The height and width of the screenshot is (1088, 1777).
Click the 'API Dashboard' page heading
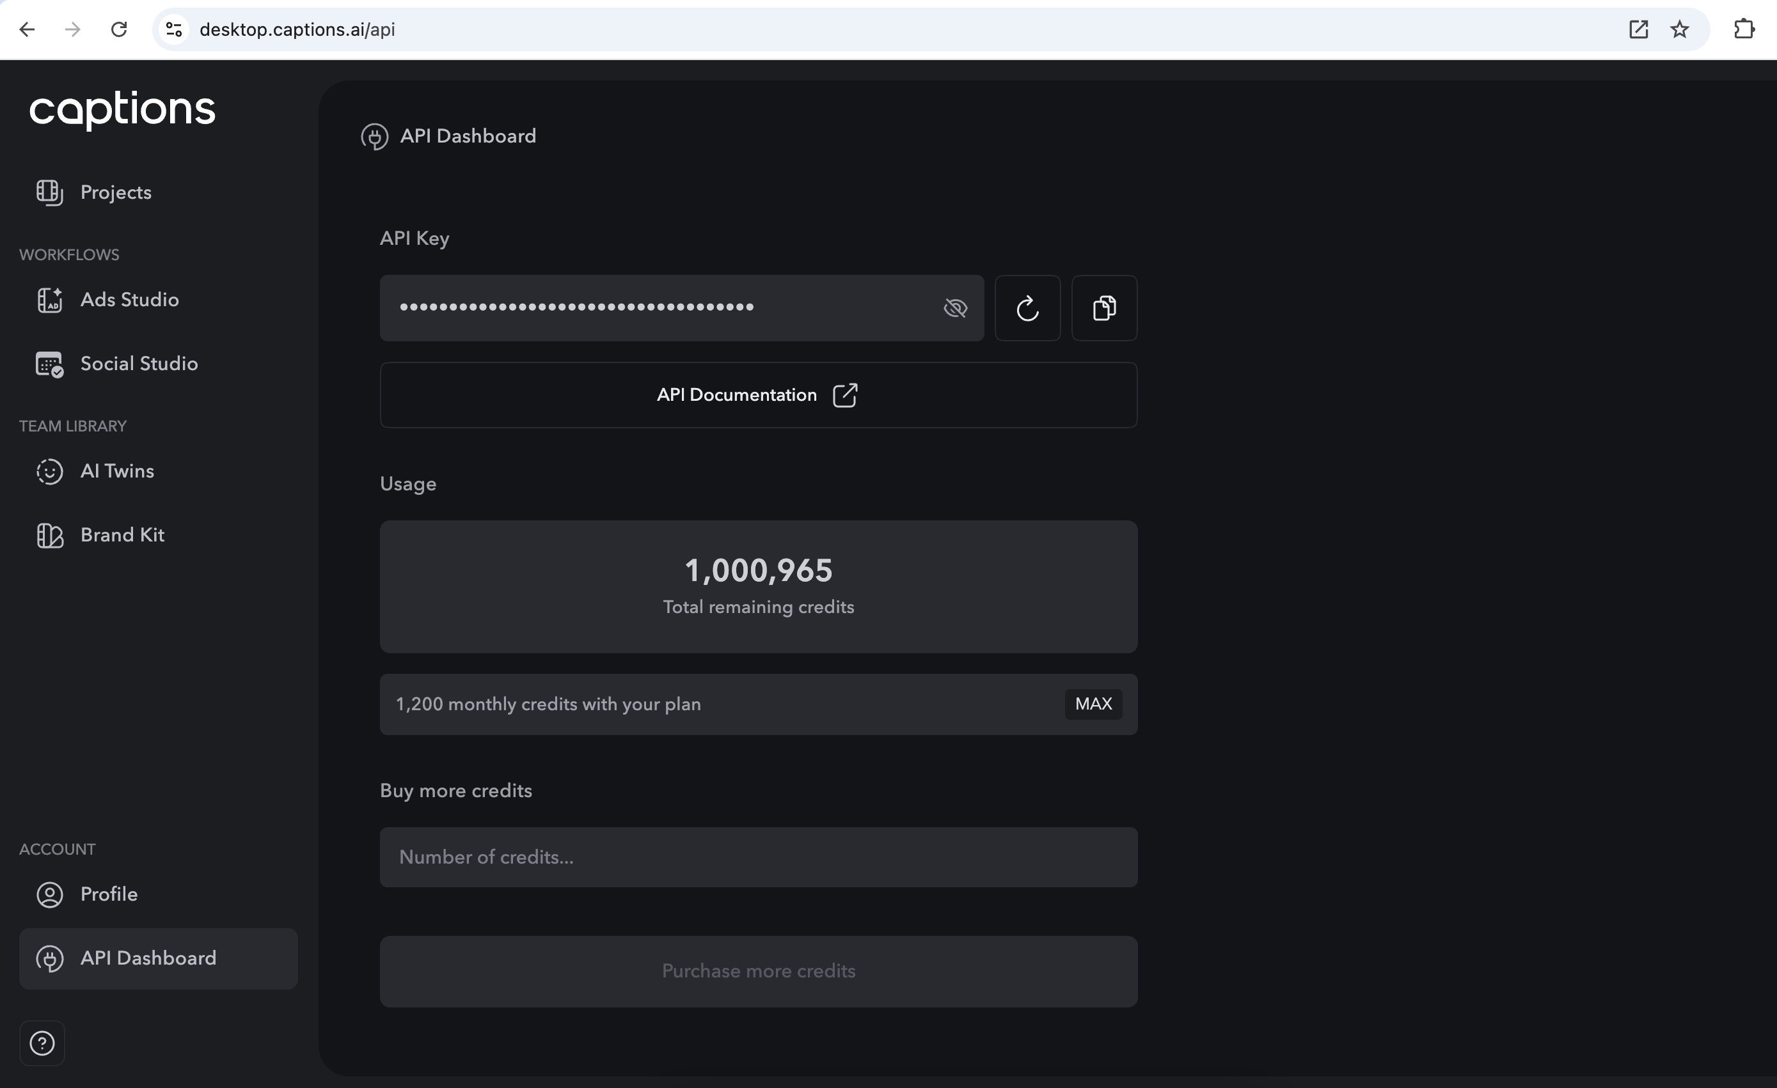[468, 136]
